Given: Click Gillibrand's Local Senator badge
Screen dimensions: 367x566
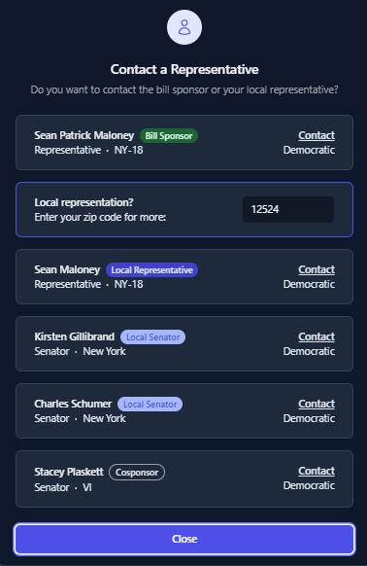Looking at the screenshot, I should pyautogui.click(x=152, y=337).
